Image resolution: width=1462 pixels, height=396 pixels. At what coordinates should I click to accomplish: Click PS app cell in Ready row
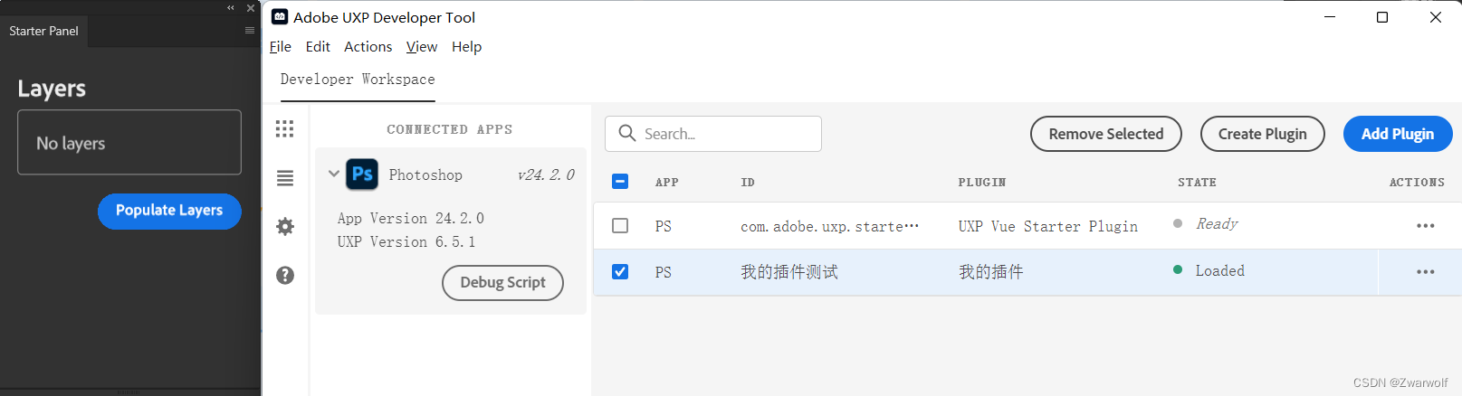pyautogui.click(x=664, y=226)
